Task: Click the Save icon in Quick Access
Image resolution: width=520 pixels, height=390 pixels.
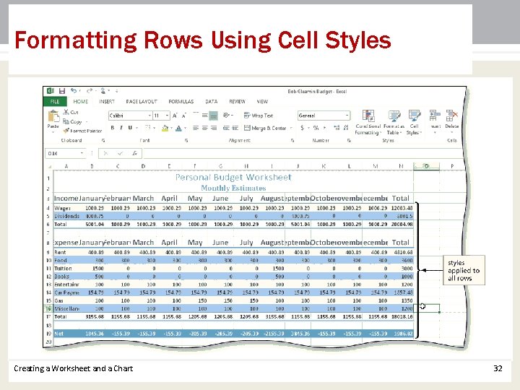Action: [x=61, y=91]
